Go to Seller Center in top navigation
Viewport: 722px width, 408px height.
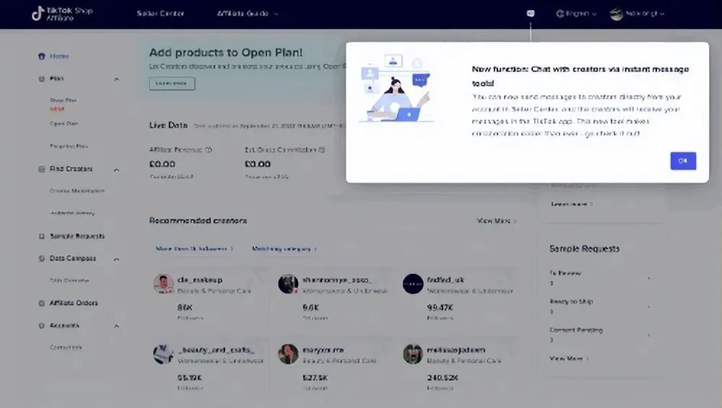pos(160,14)
